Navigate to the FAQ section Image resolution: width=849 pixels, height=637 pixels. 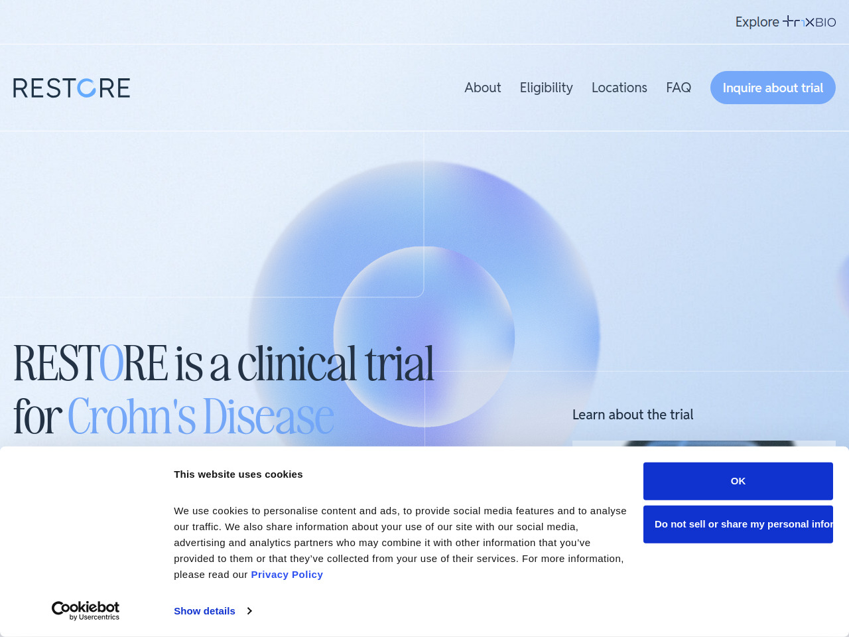(679, 88)
